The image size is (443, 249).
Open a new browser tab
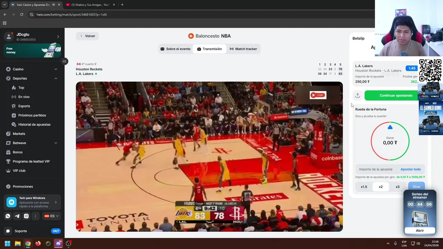(x=122, y=5)
